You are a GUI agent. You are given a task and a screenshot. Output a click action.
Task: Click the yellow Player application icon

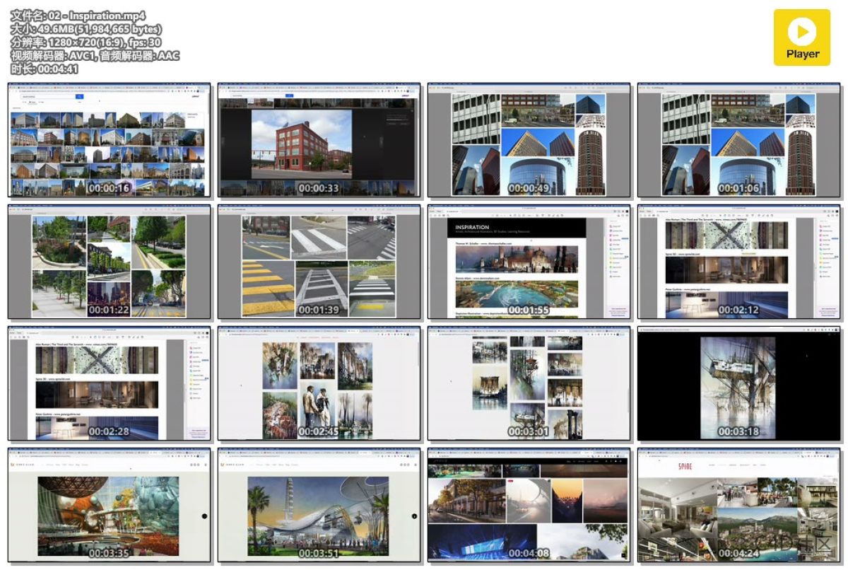(x=802, y=35)
